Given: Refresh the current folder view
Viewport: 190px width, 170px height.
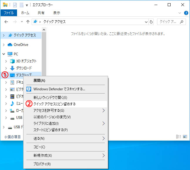Looking at the screenshot, I should 151,22.
